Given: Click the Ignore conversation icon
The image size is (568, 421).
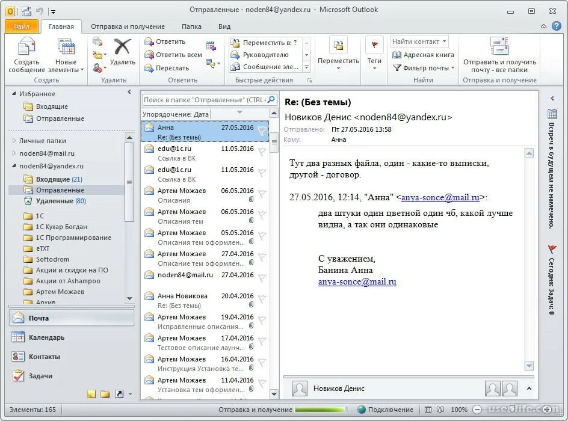Looking at the screenshot, I should [x=97, y=41].
